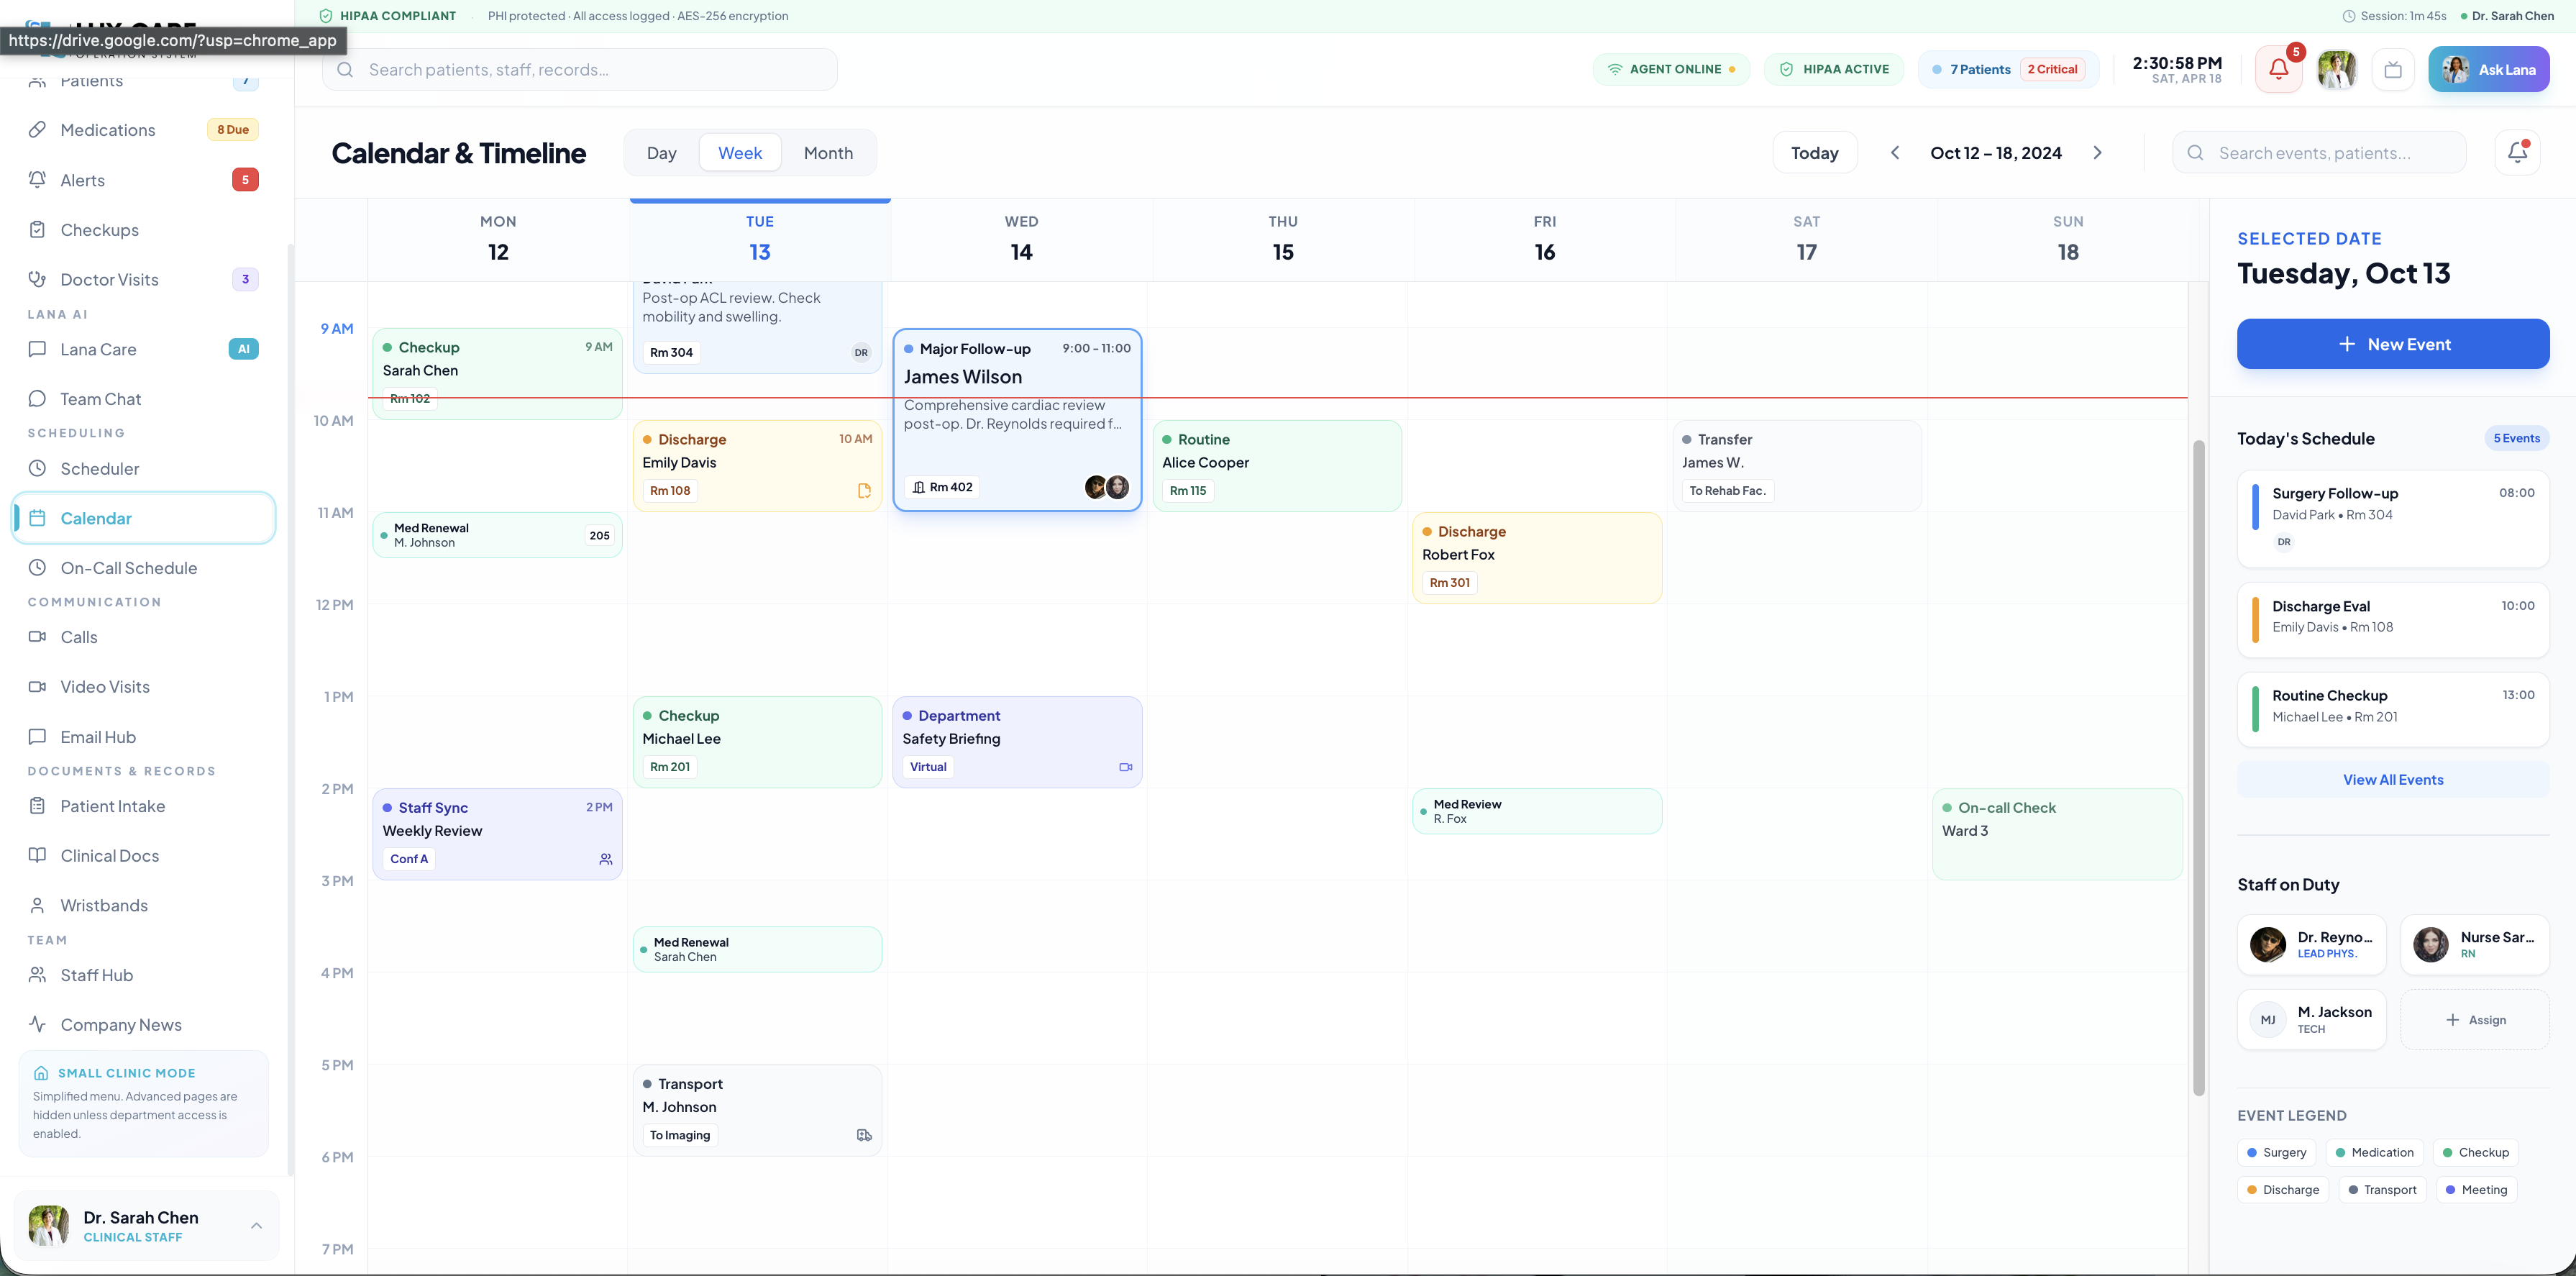
Task: Select Dr. Reynolds staff card
Action: (2311, 944)
